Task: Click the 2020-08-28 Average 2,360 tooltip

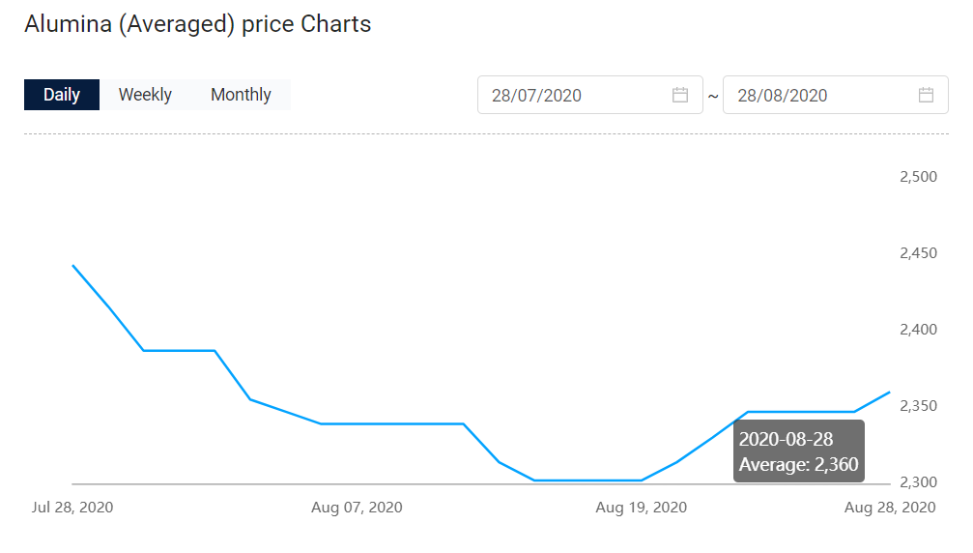Action: click(x=799, y=451)
